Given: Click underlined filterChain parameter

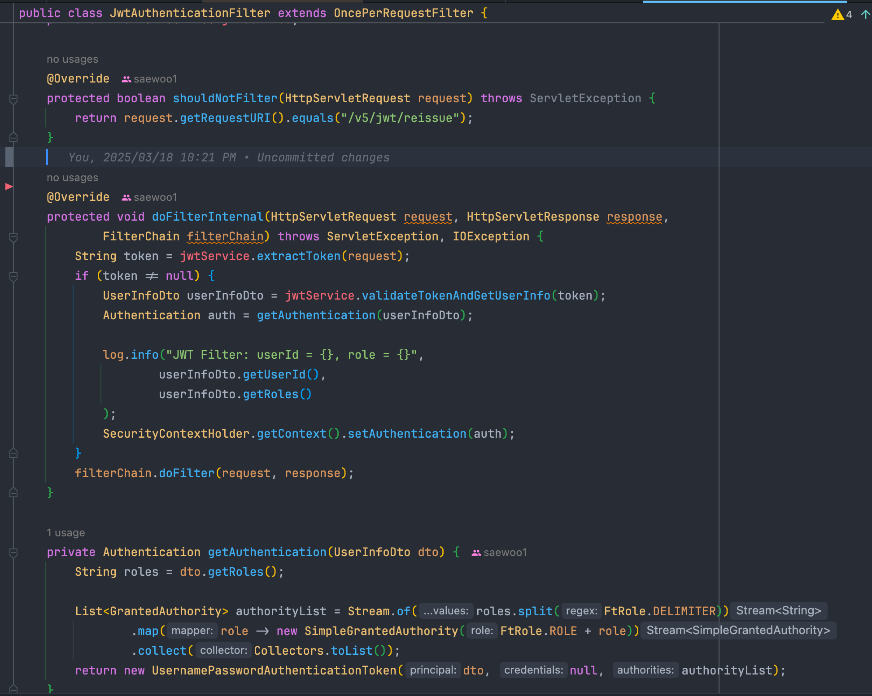Looking at the screenshot, I should tap(225, 236).
